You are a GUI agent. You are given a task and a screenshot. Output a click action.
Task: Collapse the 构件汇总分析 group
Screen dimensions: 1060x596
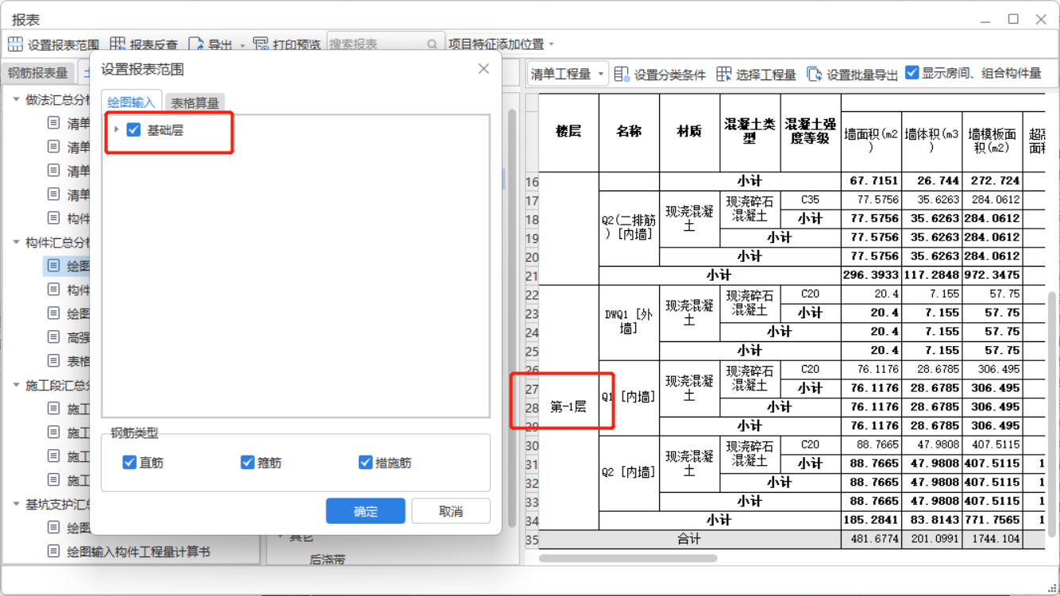pyautogui.click(x=16, y=242)
